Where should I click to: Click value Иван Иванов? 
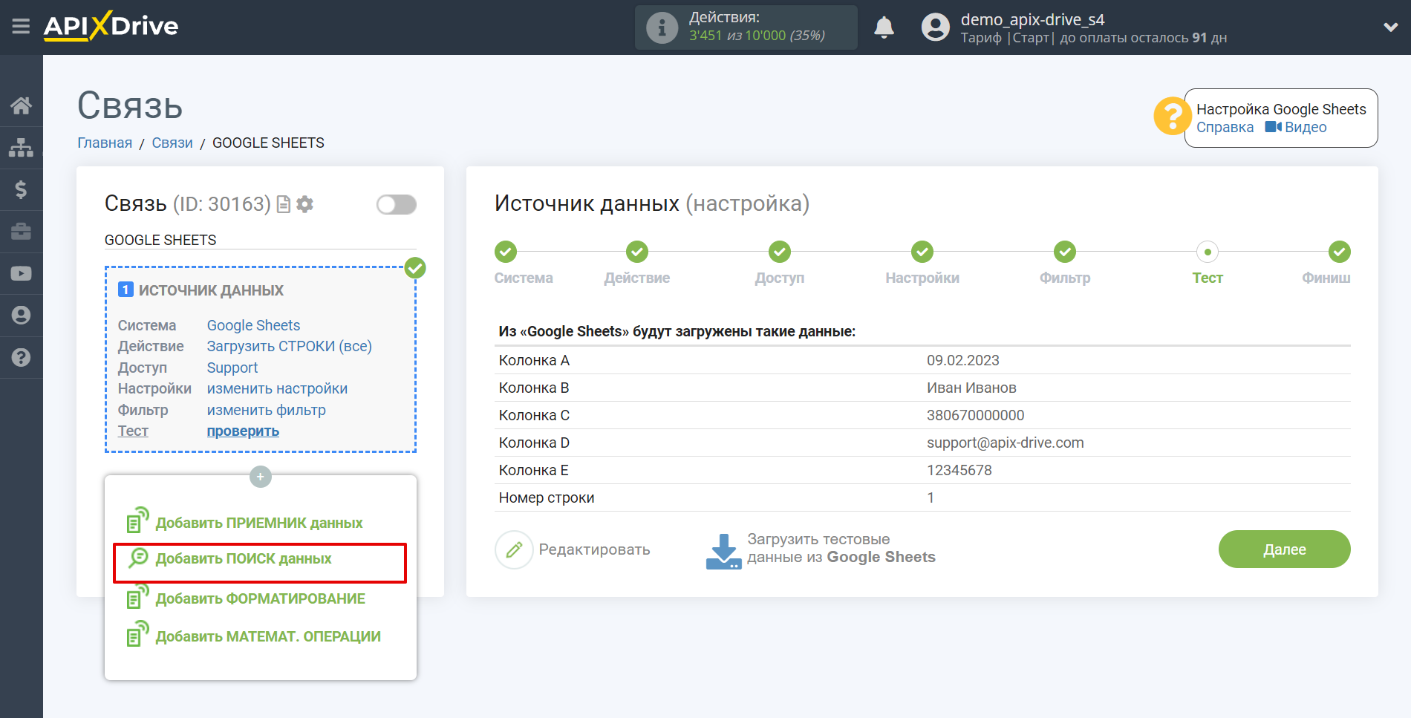[971, 388]
